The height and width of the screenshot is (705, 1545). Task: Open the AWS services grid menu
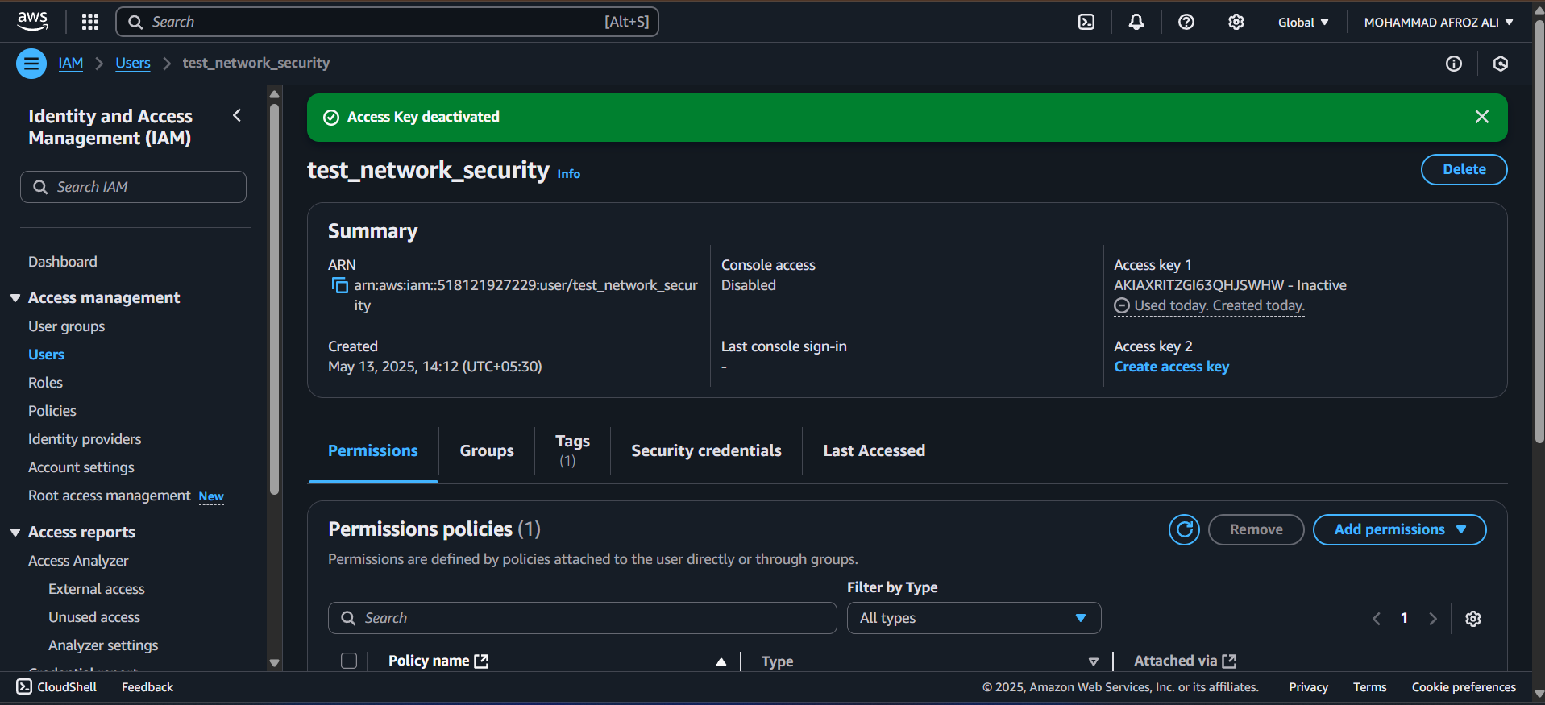[x=90, y=22]
